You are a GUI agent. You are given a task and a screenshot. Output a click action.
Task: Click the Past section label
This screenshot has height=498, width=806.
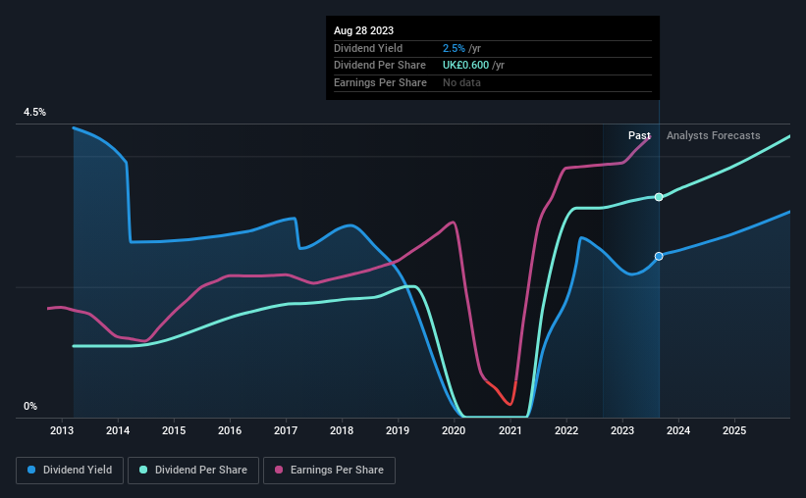(x=639, y=135)
